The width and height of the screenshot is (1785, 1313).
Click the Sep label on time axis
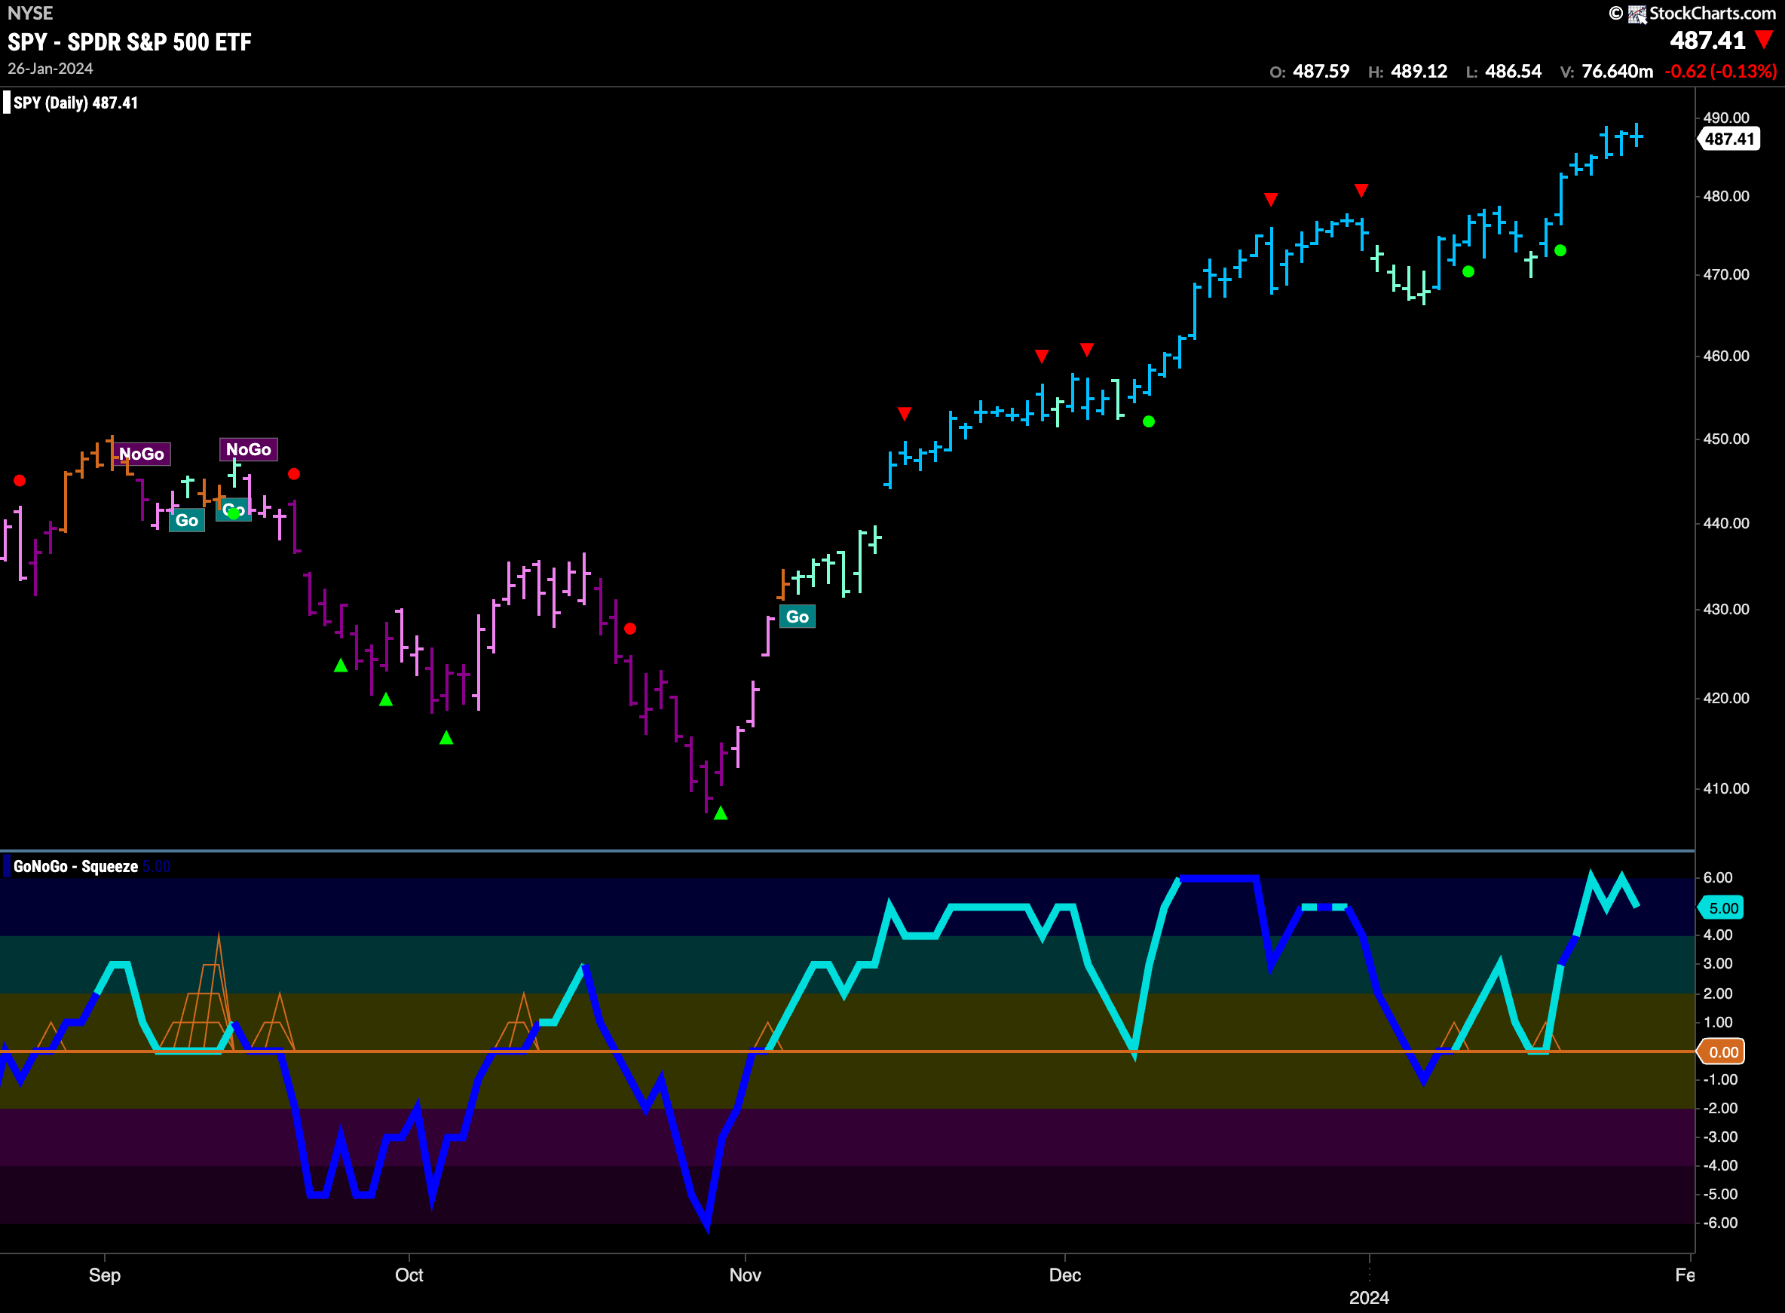104,1275
